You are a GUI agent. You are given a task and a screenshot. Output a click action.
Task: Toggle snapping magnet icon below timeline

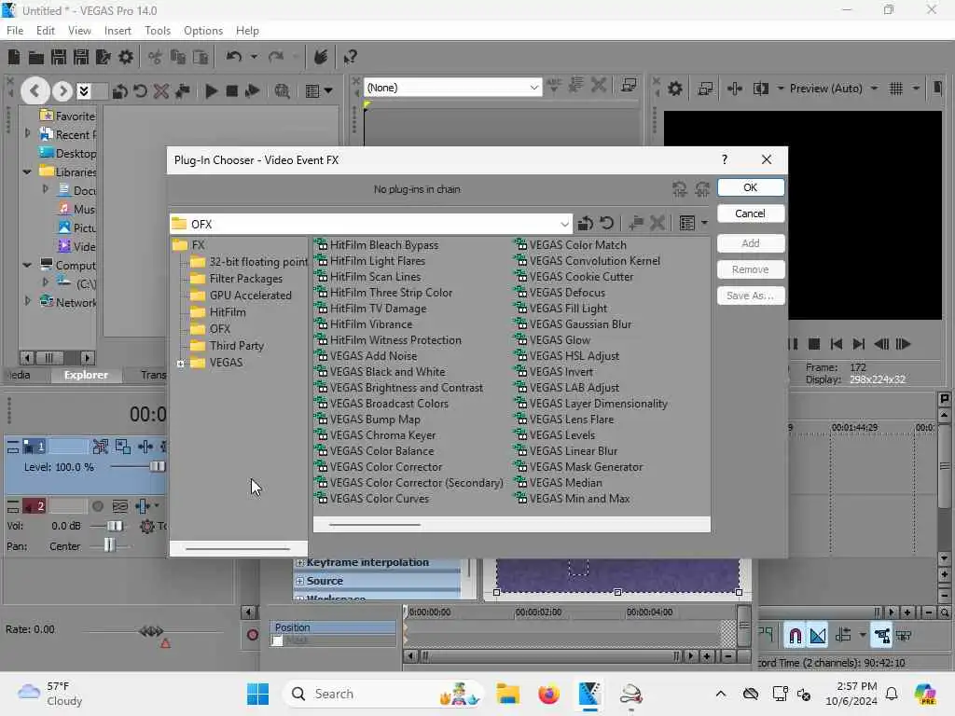point(796,636)
